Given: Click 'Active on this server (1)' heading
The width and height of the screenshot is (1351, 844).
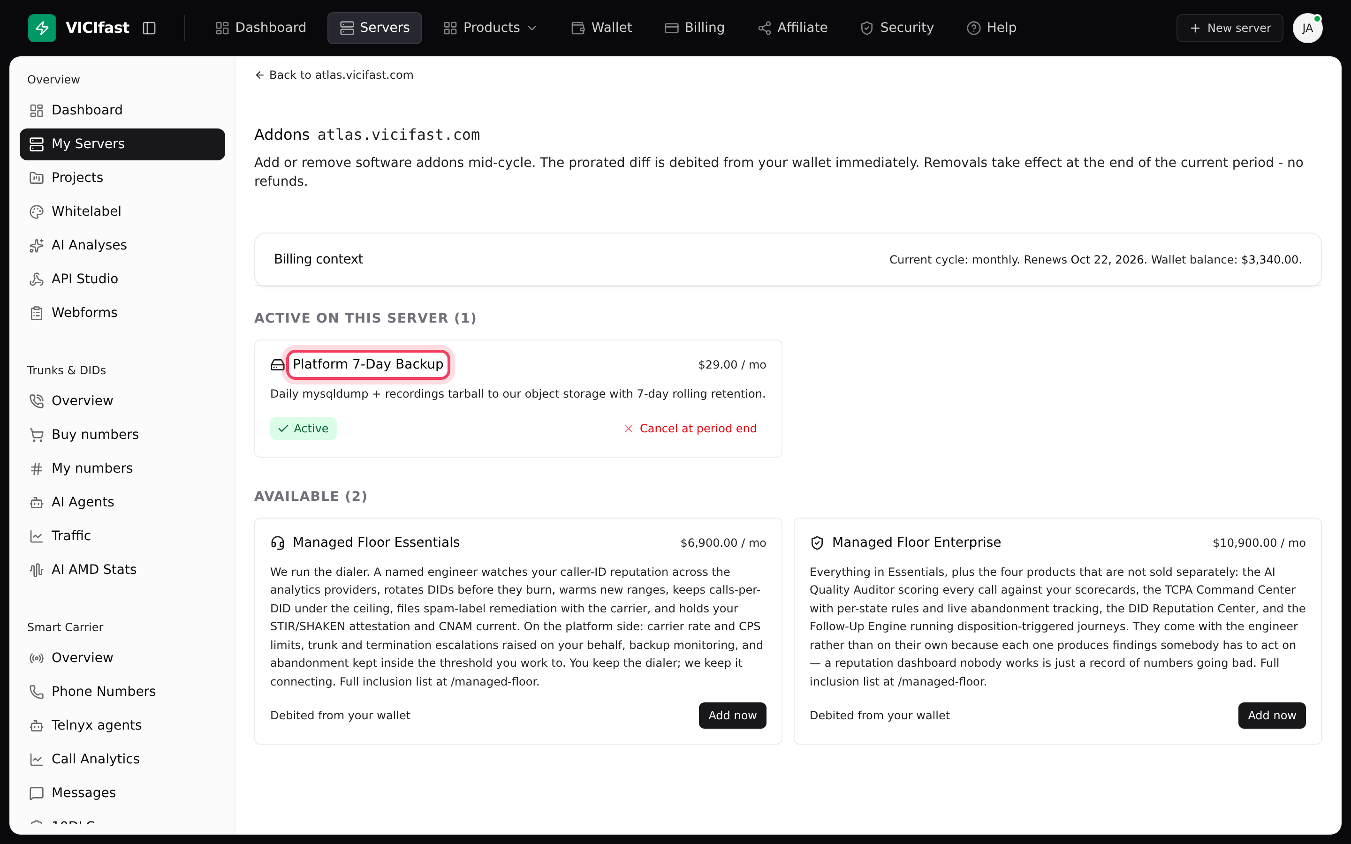Looking at the screenshot, I should pyautogui.click(x=366, y=318).
